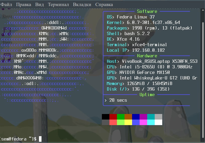Screen dimensions: 205x143
Task: Click the yellow color block
Action: 128,122
